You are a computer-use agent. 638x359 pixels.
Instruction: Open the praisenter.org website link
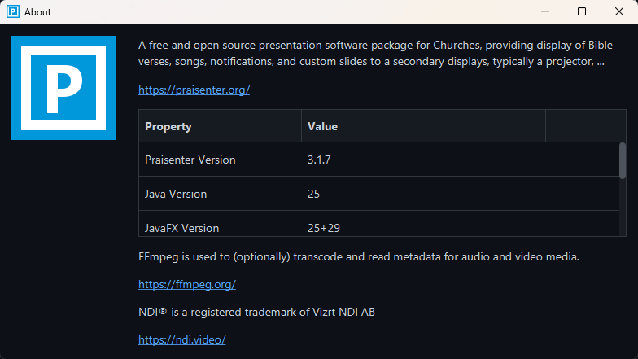(x=194, y=90)
